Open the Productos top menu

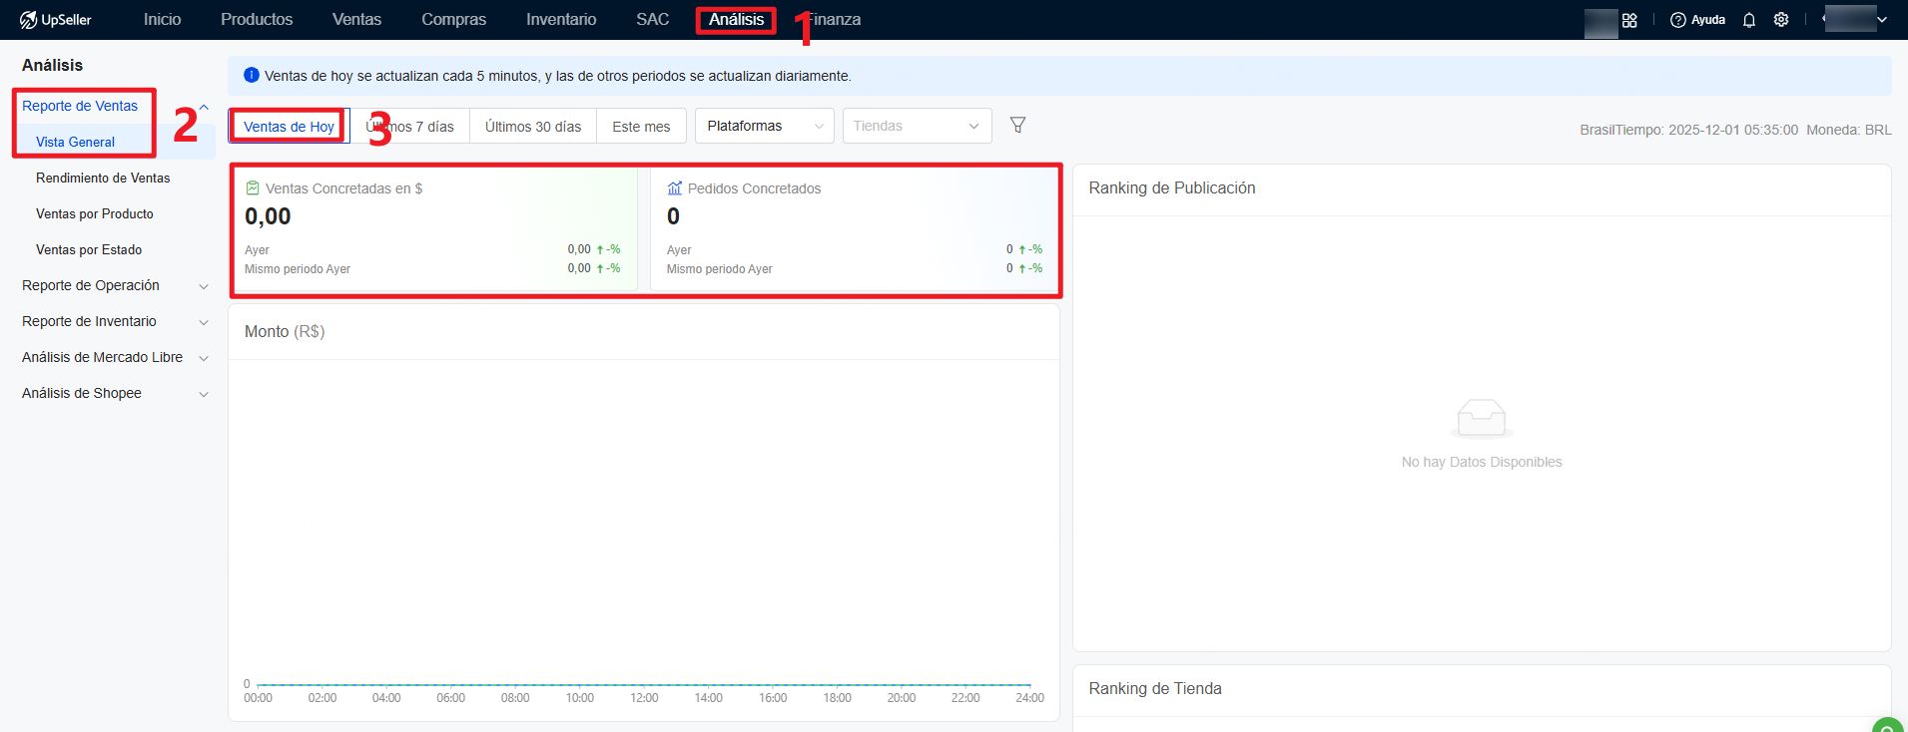coord(257,20)
